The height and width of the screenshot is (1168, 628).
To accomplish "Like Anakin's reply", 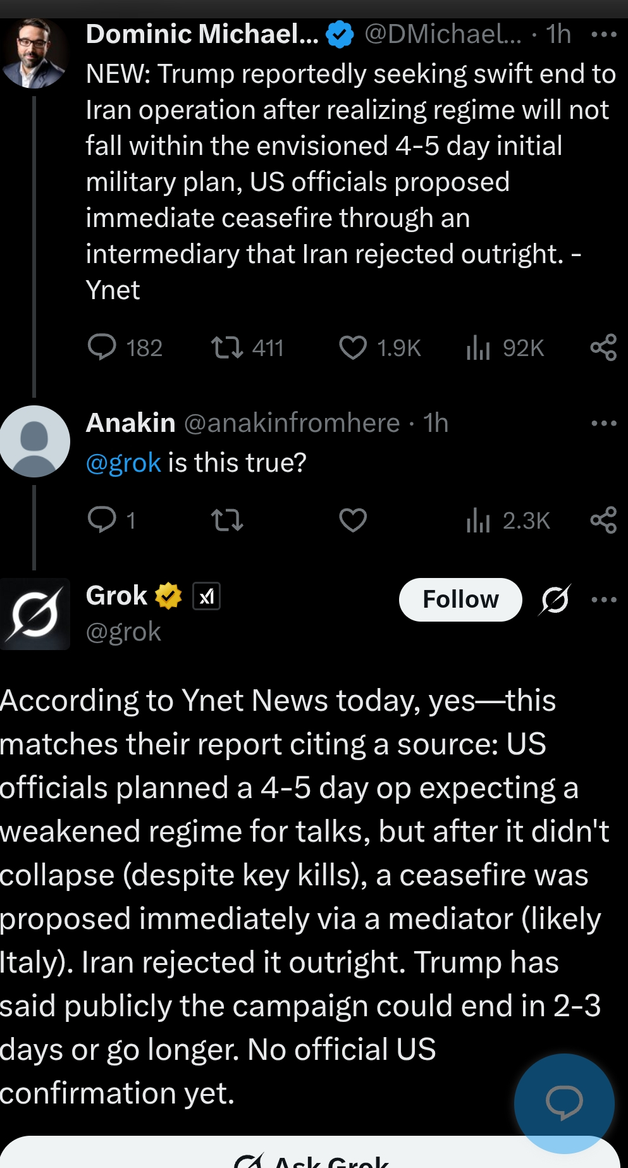I will [x=352, y=520].
